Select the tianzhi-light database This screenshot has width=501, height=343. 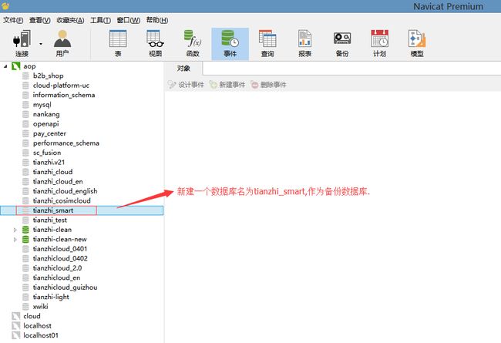pyautogui.click(x=51, y=297)
